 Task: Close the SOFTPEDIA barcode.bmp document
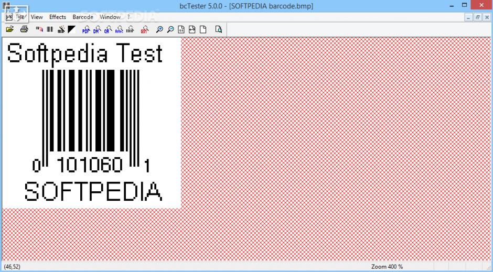[487, 18]
